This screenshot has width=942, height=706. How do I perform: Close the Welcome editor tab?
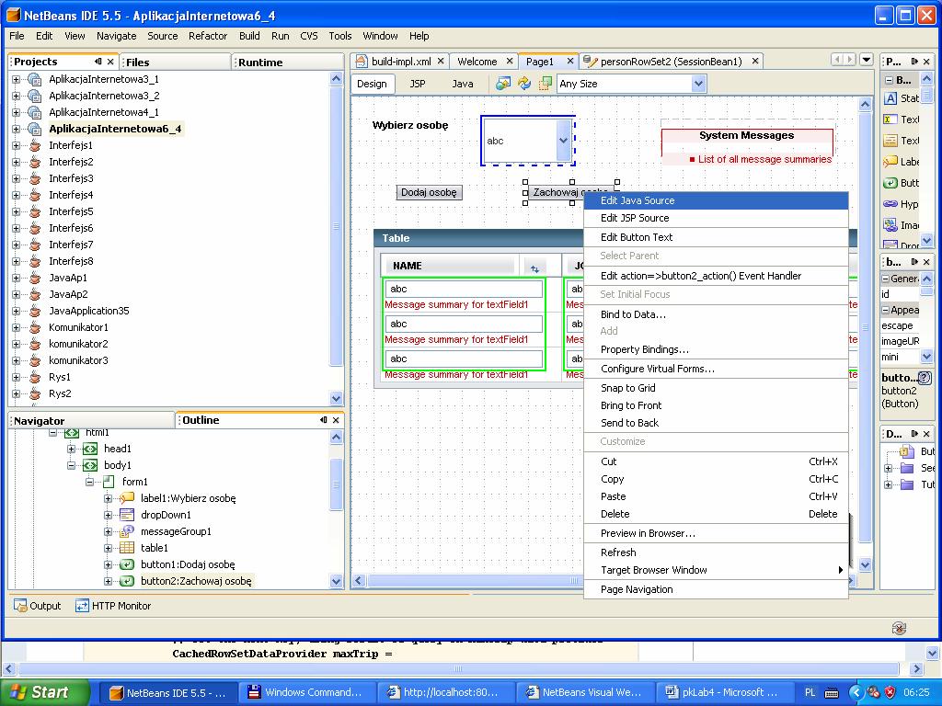(510, 61)
